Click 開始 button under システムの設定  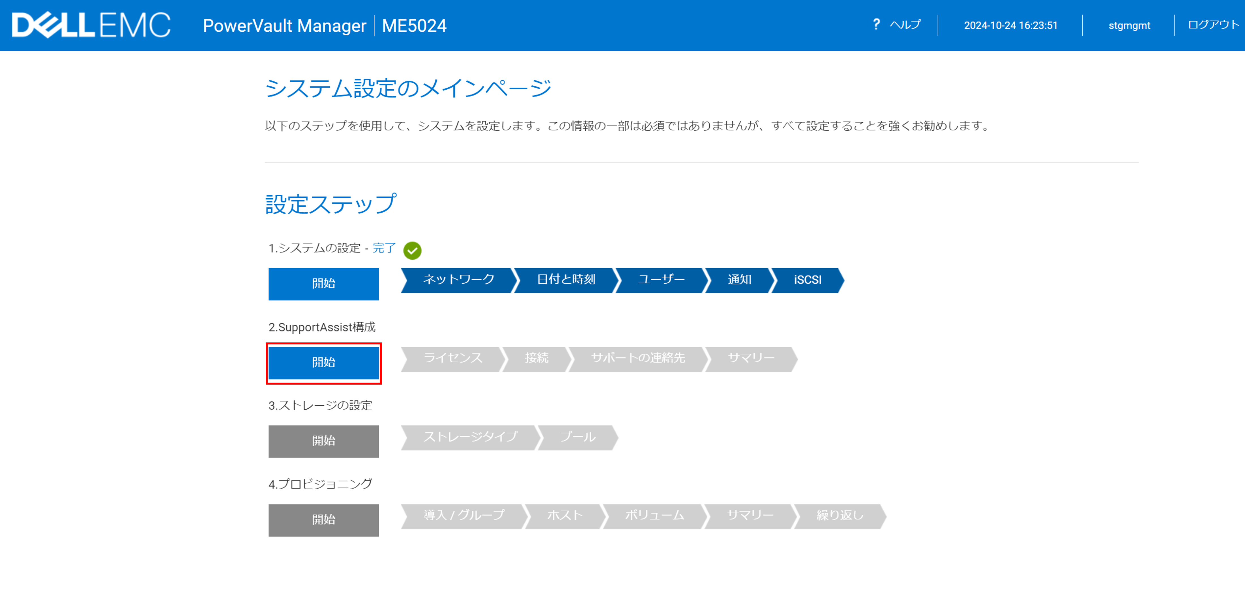[323, 284]
